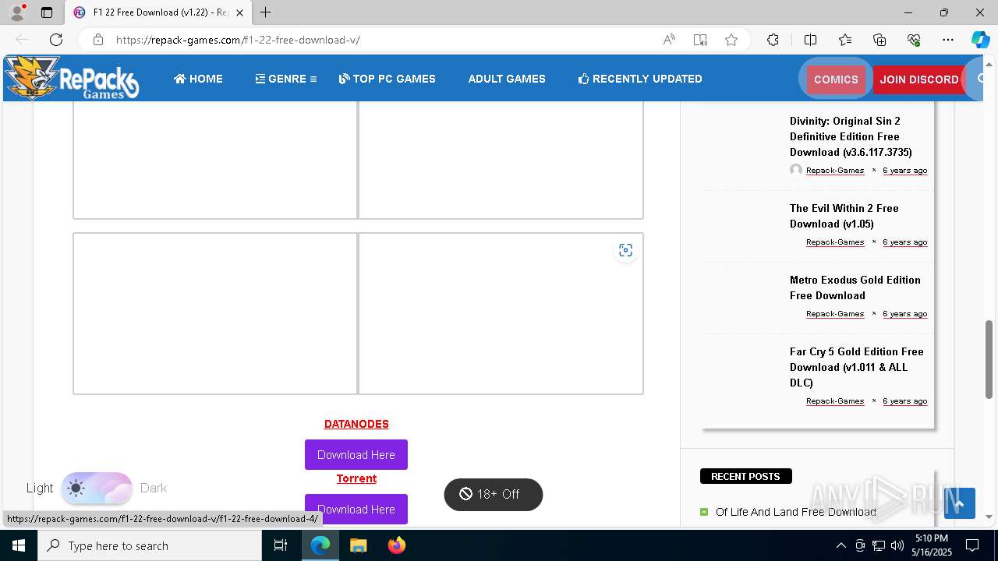Open taskbar clock showing 5:10 PM
This screenshot has width=998, height=561.
pyautogui.click(x=932, y=545)
